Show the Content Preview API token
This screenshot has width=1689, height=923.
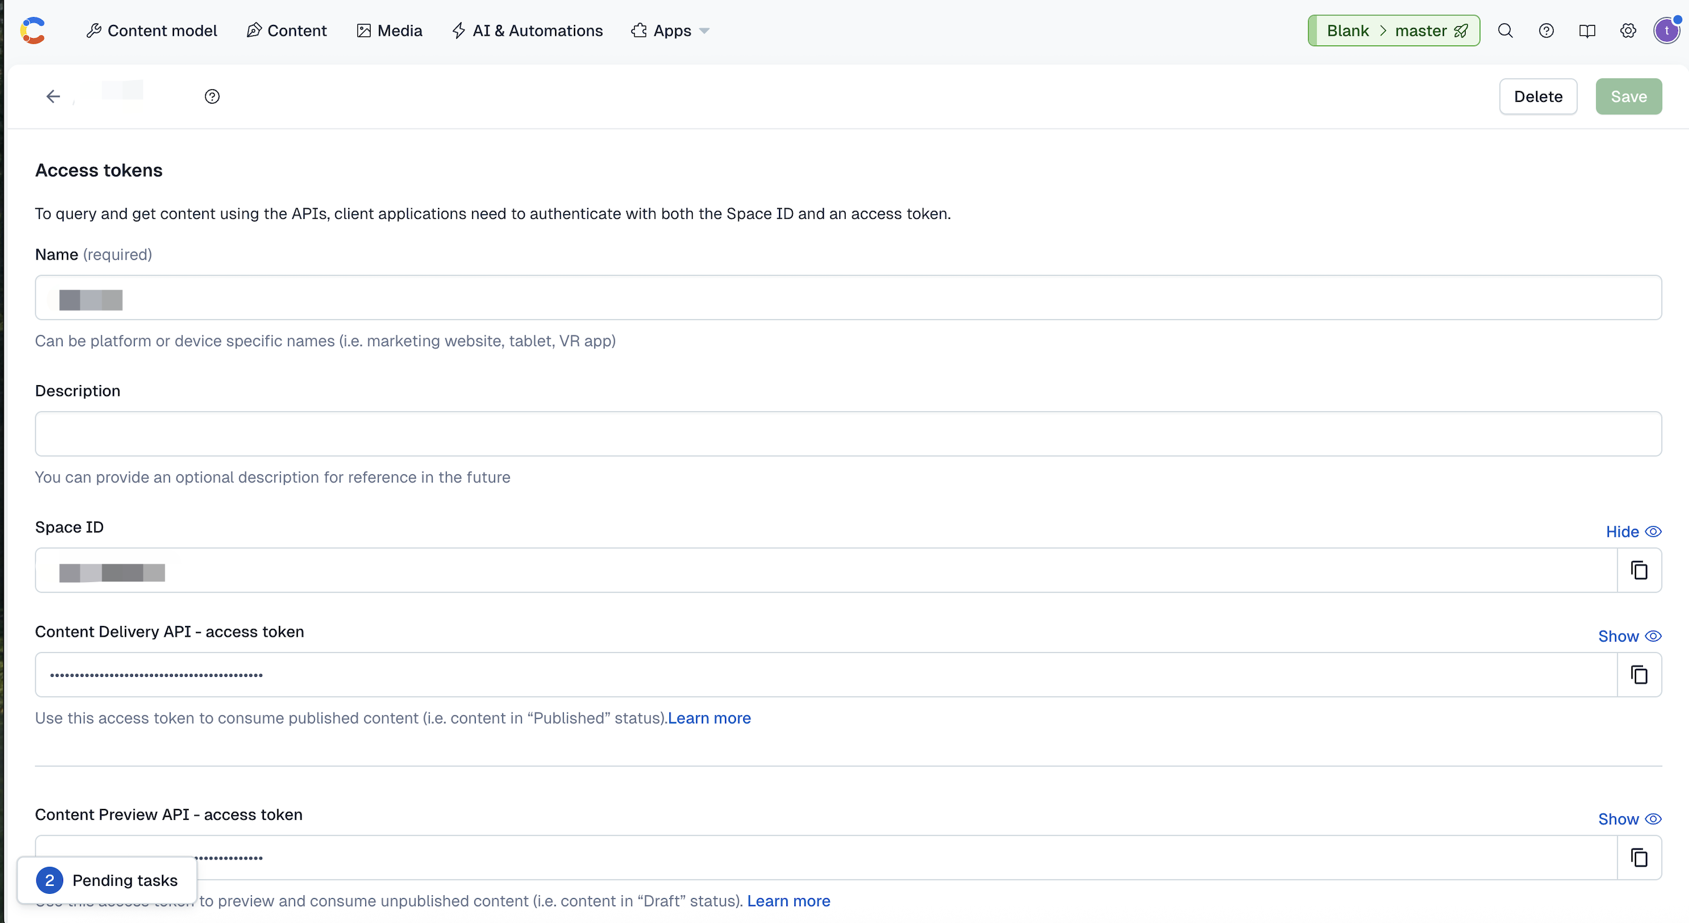click(1629, 819)
